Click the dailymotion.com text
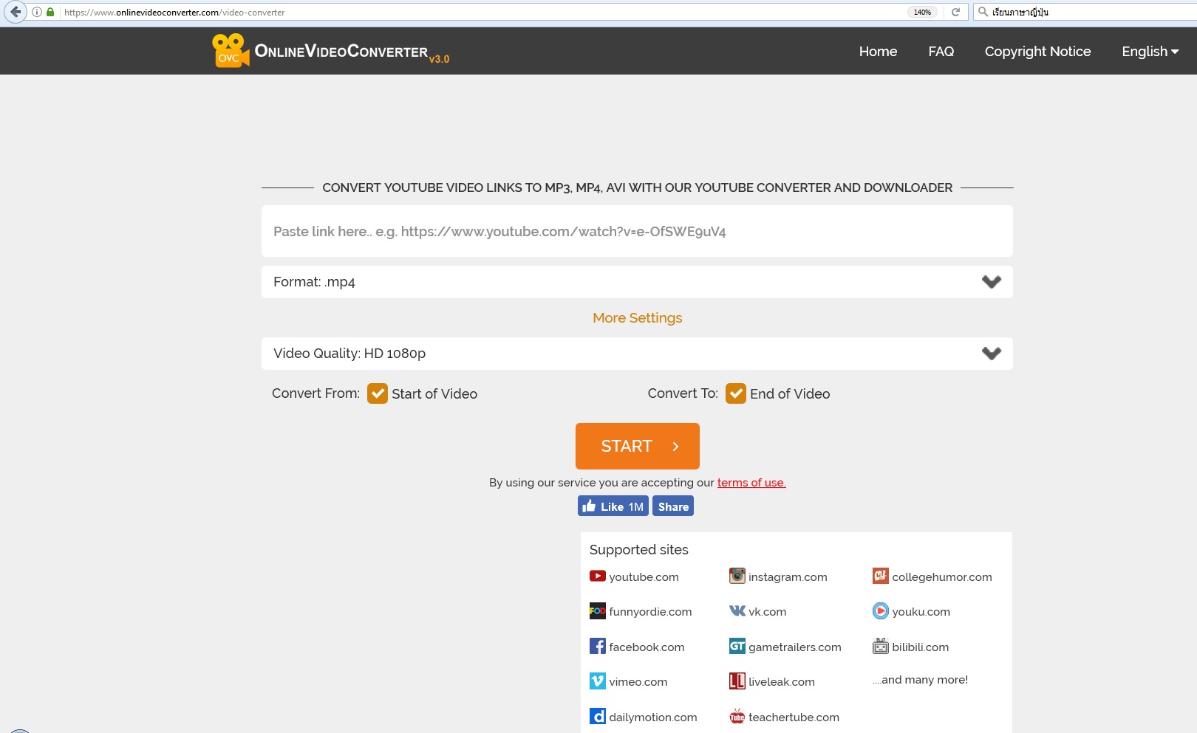 pos(652,717)
